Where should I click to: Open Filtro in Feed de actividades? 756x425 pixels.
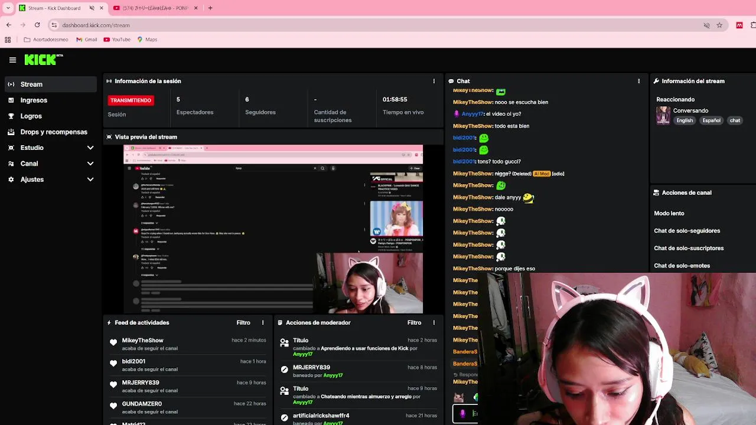pos(243,323)
